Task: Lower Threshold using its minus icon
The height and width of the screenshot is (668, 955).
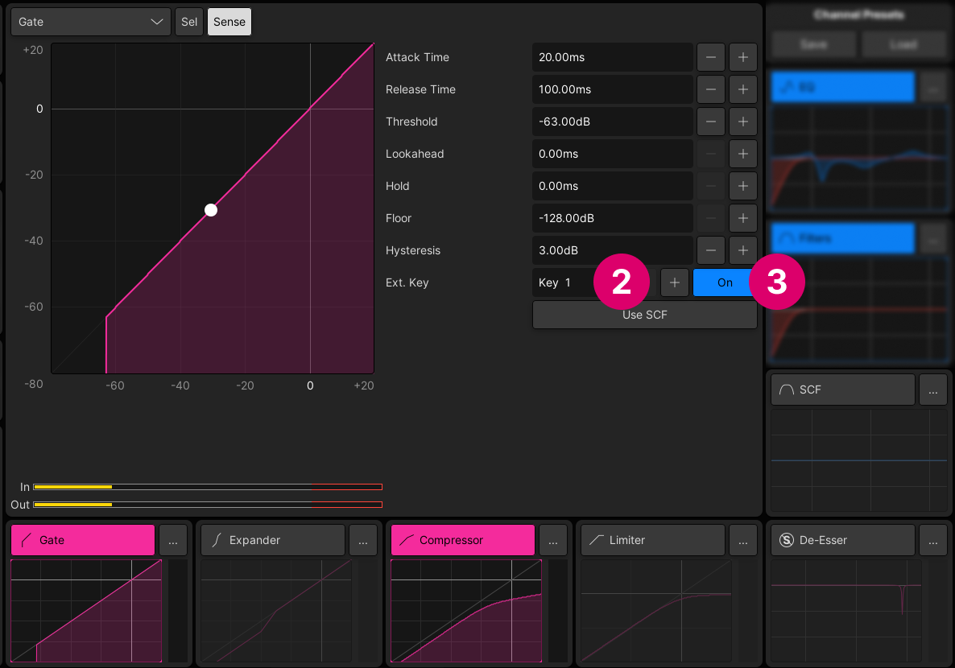Action: [710, 122]
